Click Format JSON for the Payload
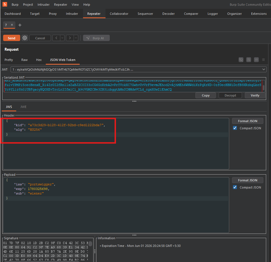 [x=247, y=180]
